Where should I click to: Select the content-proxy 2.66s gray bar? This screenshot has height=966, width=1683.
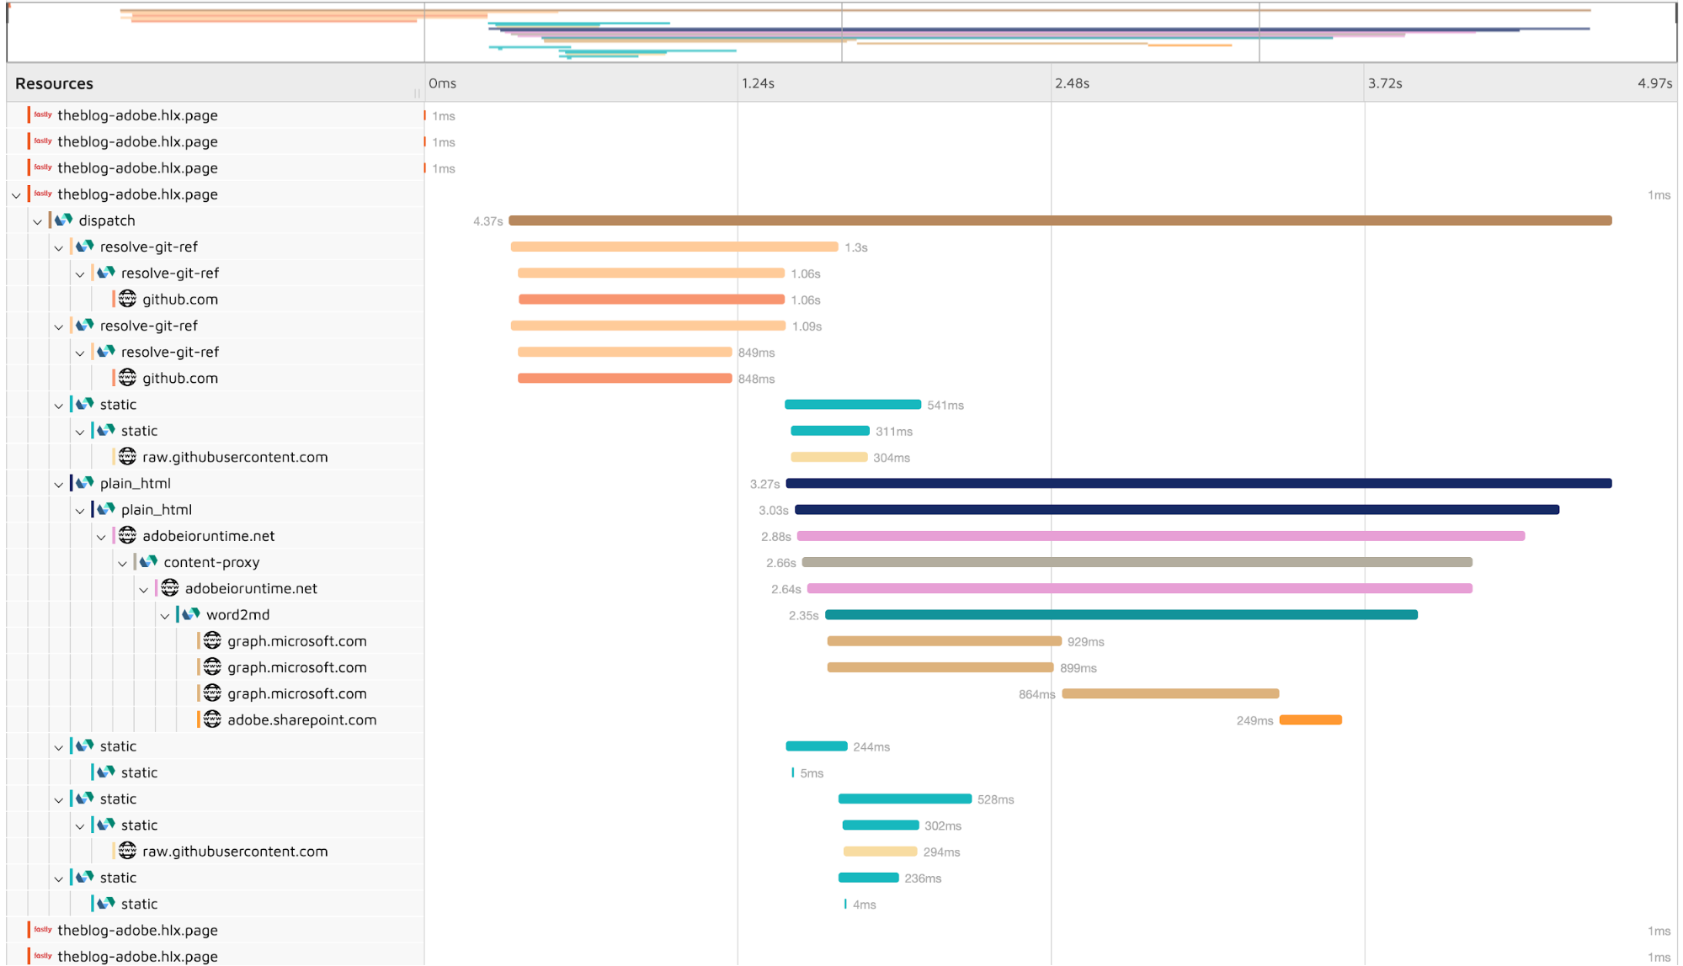click(x=1137, y=562)
